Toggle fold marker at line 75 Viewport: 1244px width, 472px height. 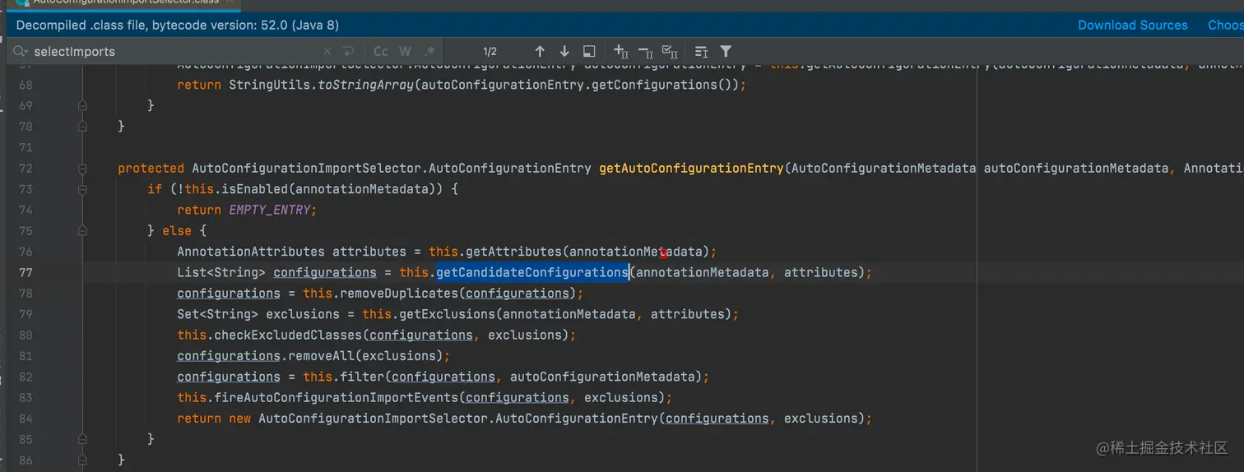82,231
